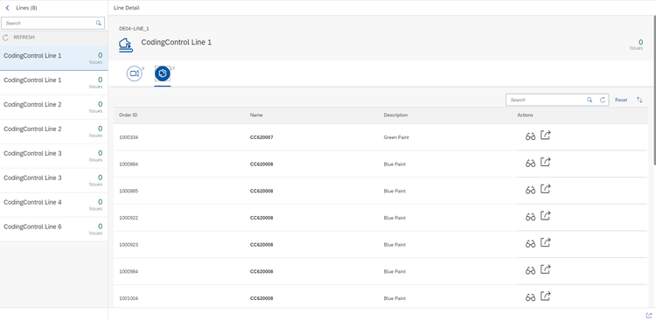656x321 pixels.
Task: Select order ID 1000885 cell
Action: click(x=129, y=191)
